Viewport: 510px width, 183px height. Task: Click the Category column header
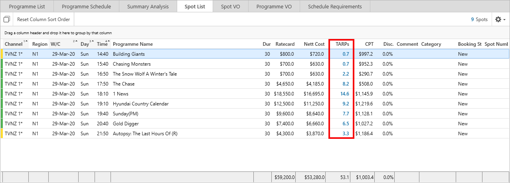click(431, 44)
